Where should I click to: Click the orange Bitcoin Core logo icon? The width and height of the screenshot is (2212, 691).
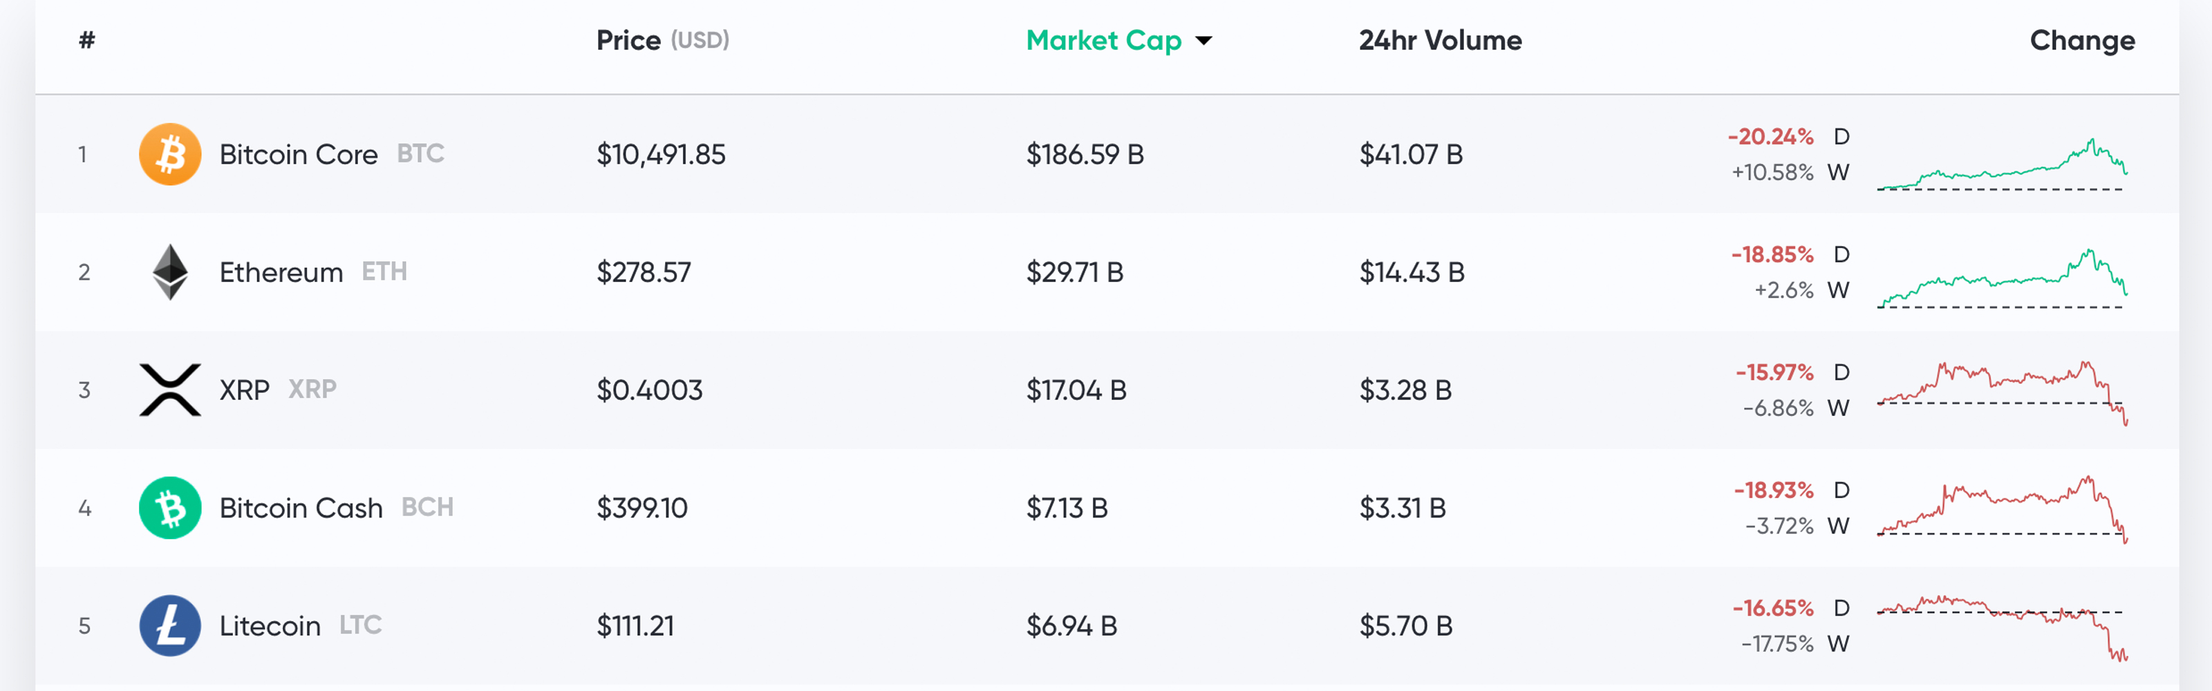170,155
